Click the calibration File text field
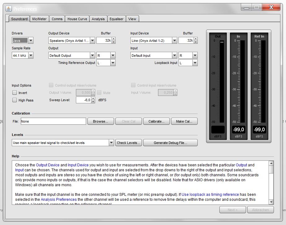Screen dimensions: 286x225 point(53,121)
